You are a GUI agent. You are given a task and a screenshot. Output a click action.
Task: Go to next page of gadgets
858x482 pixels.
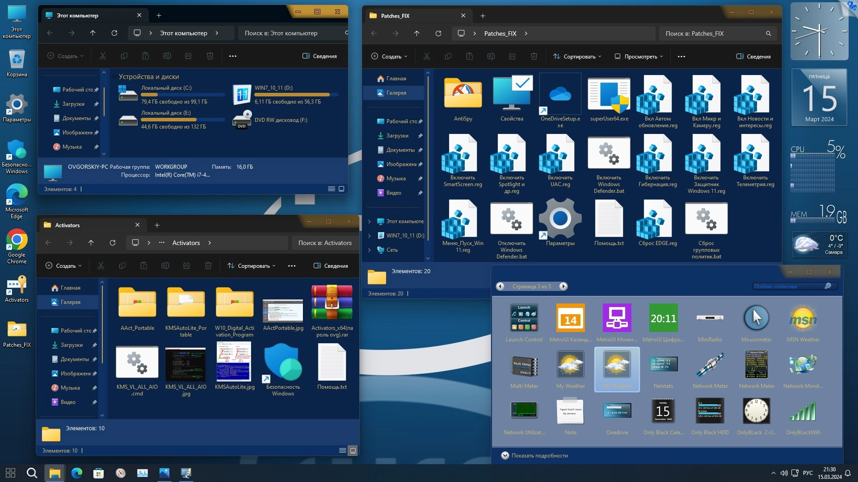click(563, 287)
